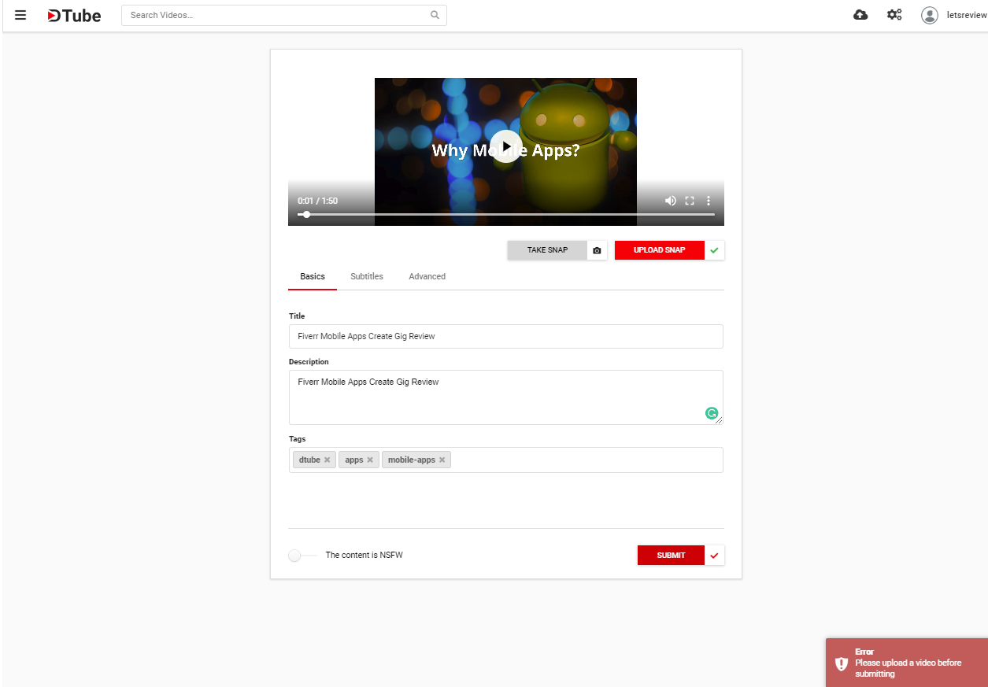This screenshot has height=687, width=988.
Task: Click the Take Snap button
Action: [547, 250]
